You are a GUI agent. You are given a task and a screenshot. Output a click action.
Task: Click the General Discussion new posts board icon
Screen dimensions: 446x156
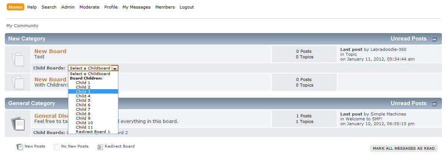click(18, 123)
